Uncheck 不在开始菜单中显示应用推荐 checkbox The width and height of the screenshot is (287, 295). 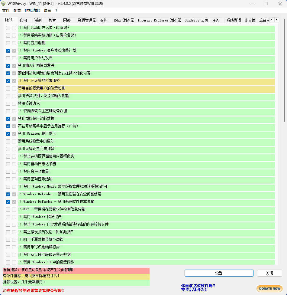[x=8, y=126]
